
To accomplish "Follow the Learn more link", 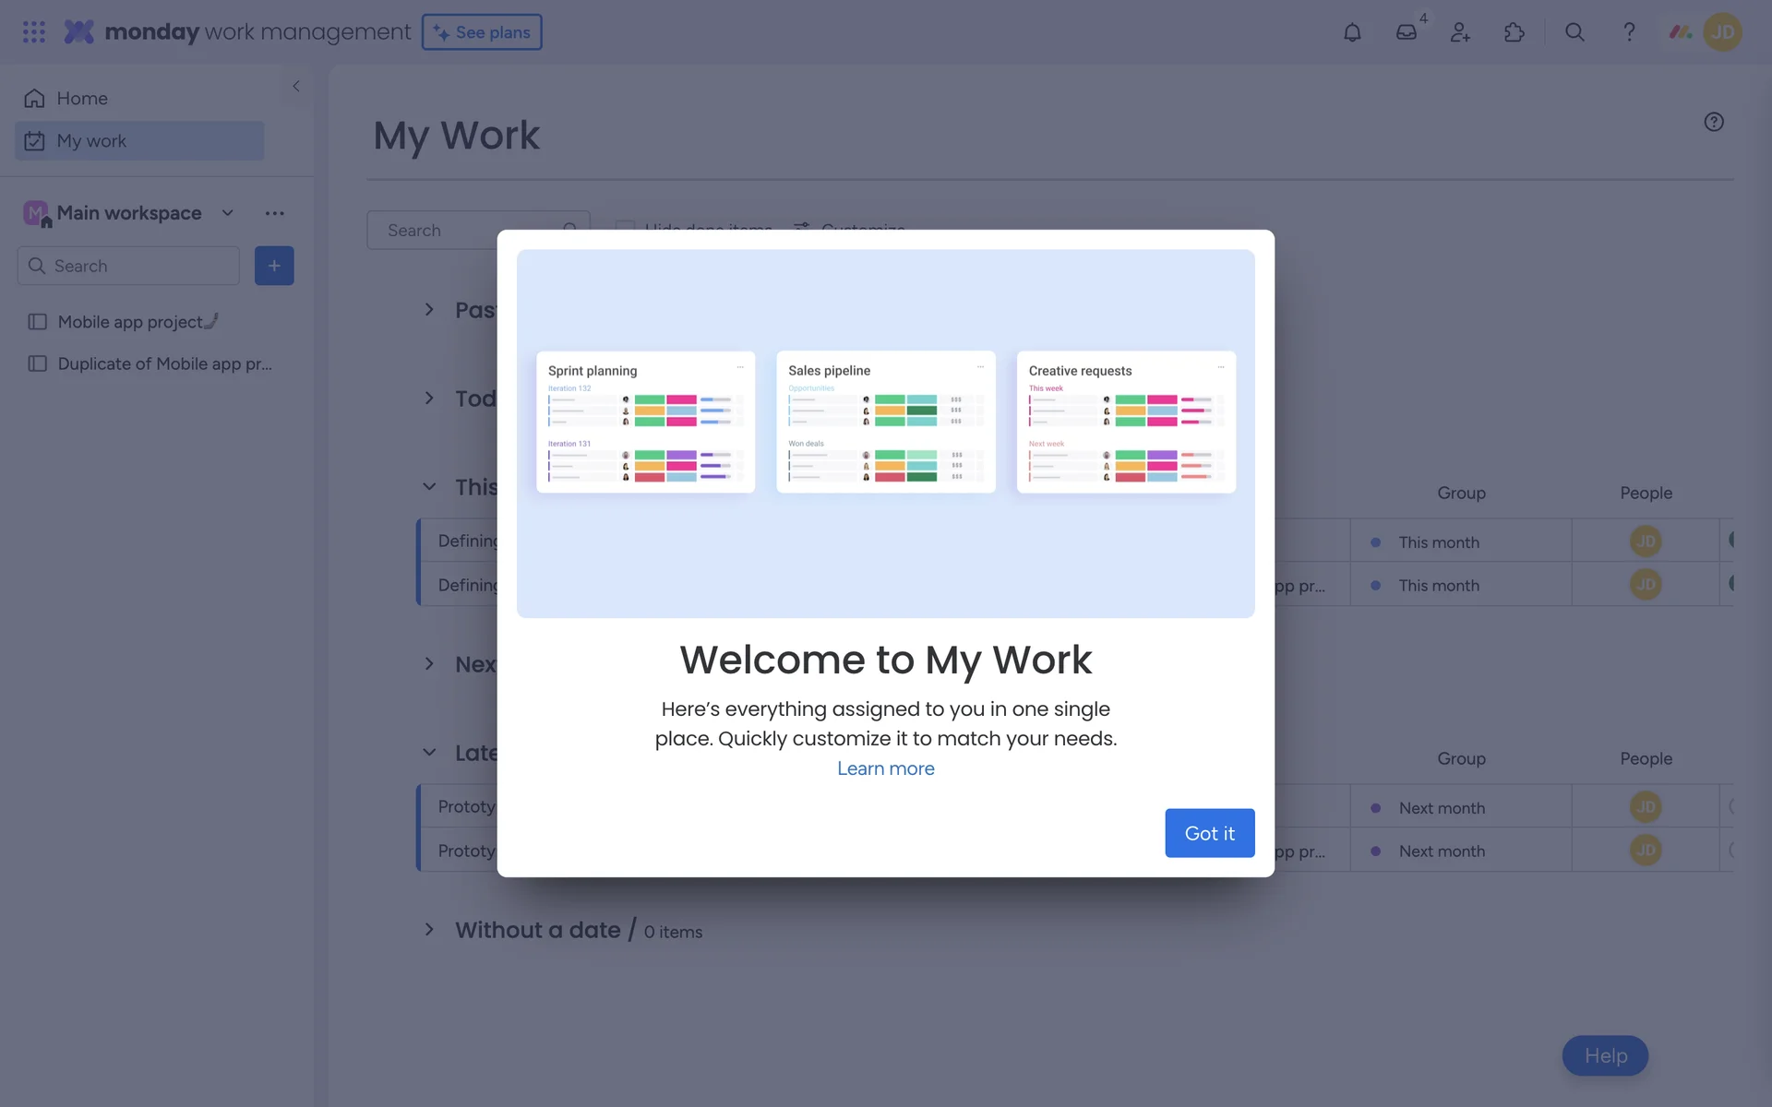I will pyautogui.click(x=885, y=768).
